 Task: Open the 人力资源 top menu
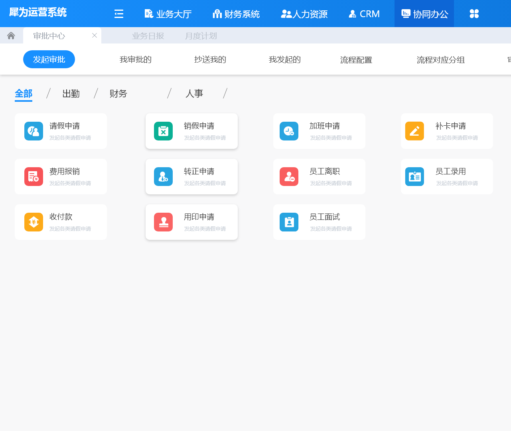pyautogui.click(x=304, y=14)
